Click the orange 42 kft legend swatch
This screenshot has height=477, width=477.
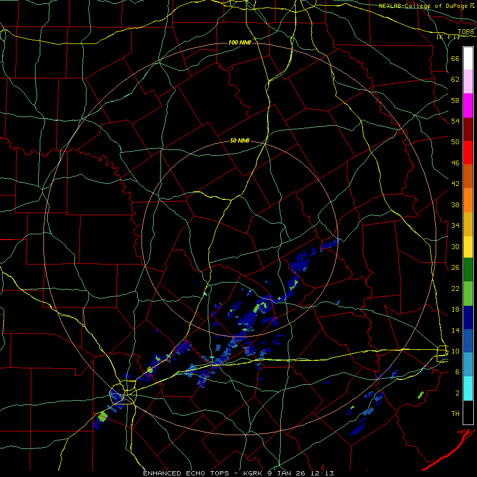click(468, 200)
